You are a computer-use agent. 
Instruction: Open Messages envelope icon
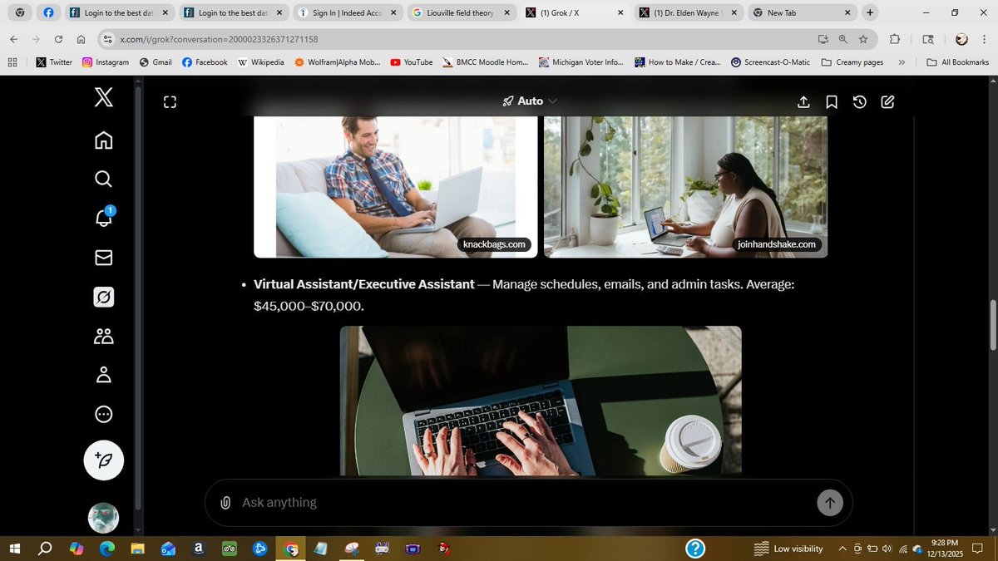tap(103, 258)
